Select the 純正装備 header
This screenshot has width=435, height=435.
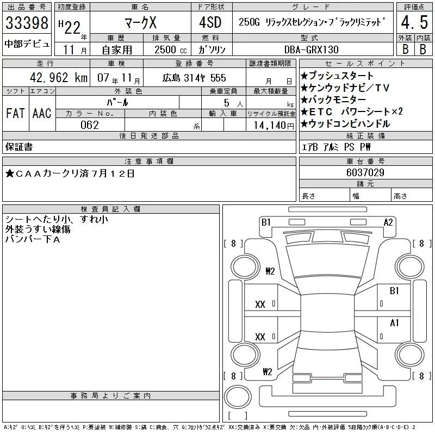(365, 135)
